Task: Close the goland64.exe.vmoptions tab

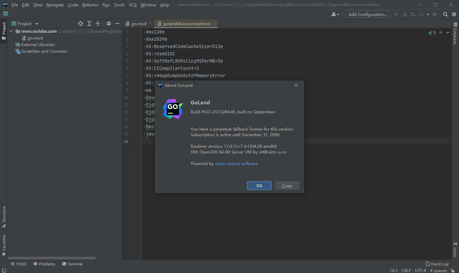Action: tap(214, 24)
